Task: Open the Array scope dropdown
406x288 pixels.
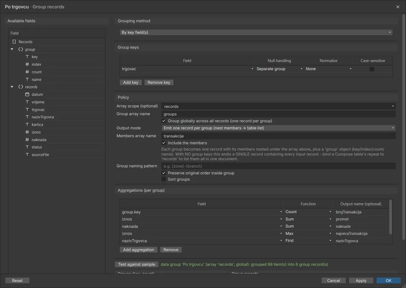Action: pos(278,106)
